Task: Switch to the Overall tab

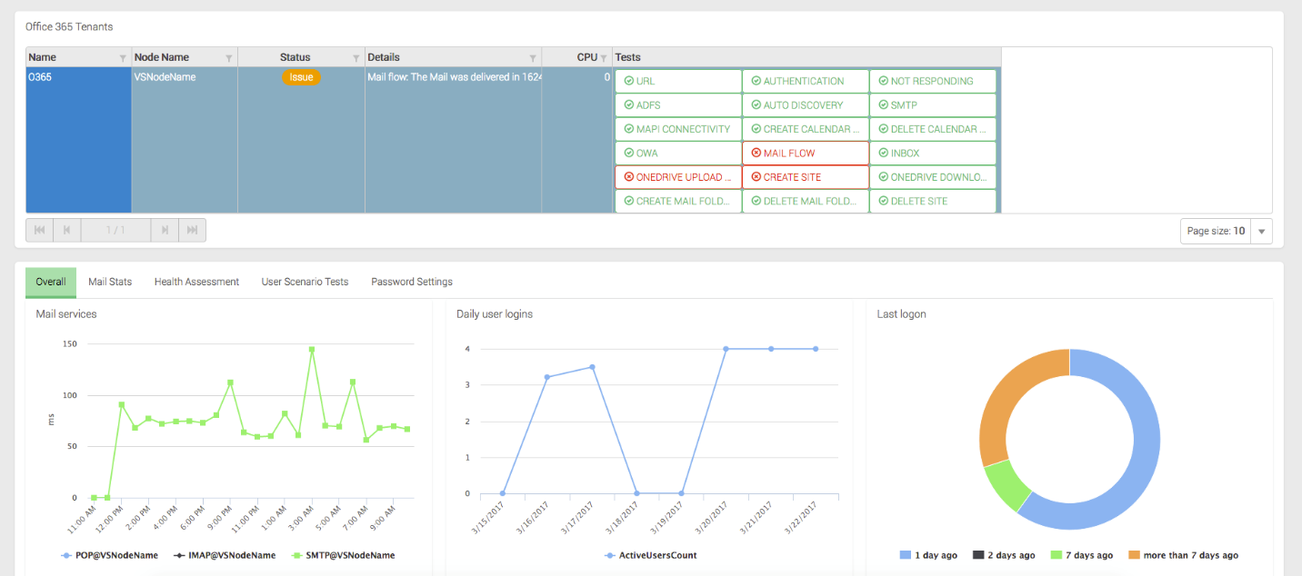Action: click(x=51, y=282)
